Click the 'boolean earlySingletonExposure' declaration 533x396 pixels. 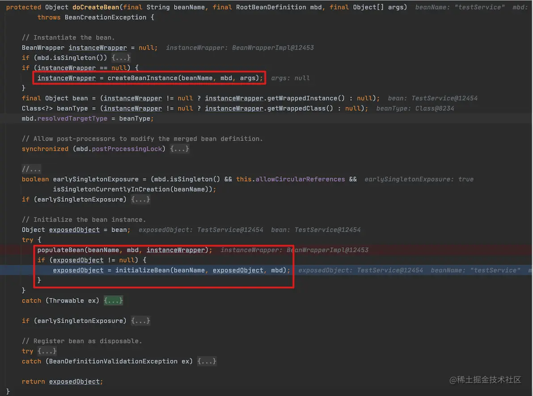tap(80, 179)
